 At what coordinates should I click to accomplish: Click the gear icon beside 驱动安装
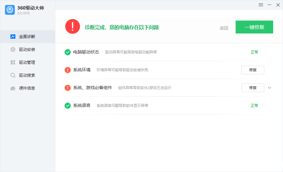[13, 49]
